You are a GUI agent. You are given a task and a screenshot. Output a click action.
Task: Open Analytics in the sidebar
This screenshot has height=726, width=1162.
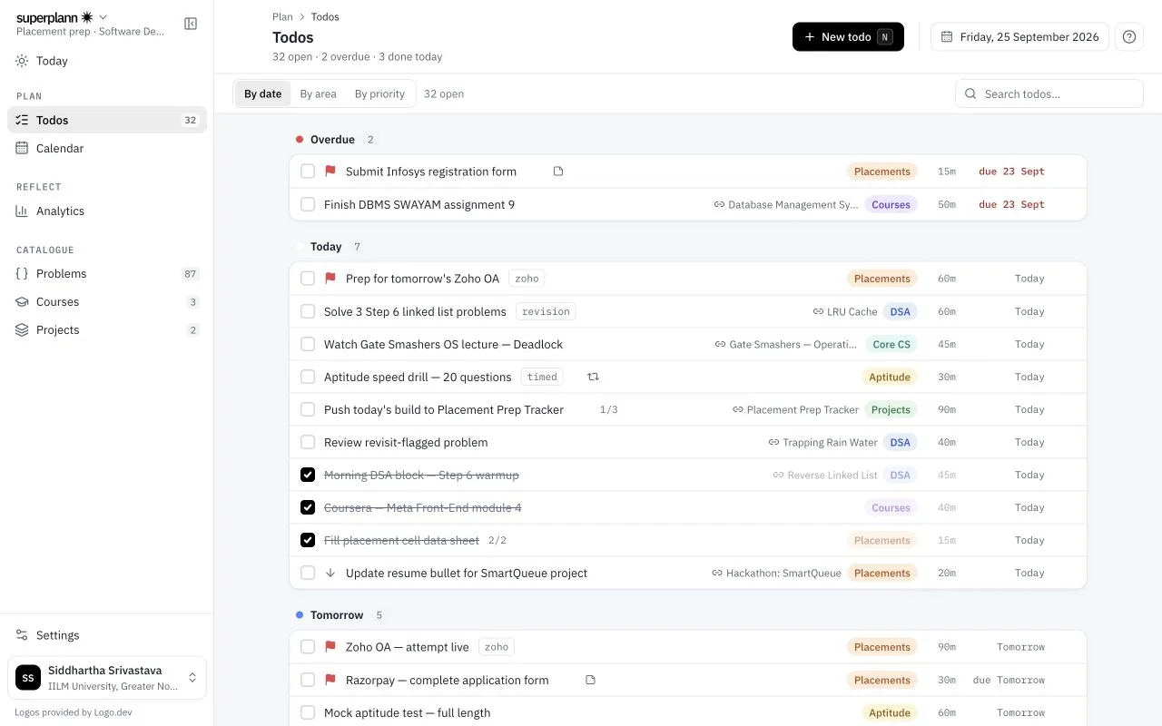click(x=107, y=211)
